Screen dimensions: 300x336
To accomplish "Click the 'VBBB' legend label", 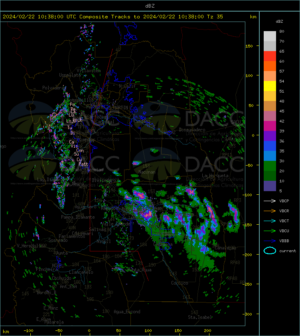I will click(x=284, y=241).
